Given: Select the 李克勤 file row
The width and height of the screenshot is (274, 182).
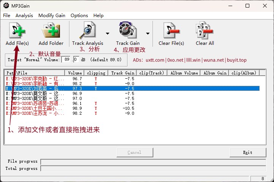Looking at the screenshot, I should (132, 79).
